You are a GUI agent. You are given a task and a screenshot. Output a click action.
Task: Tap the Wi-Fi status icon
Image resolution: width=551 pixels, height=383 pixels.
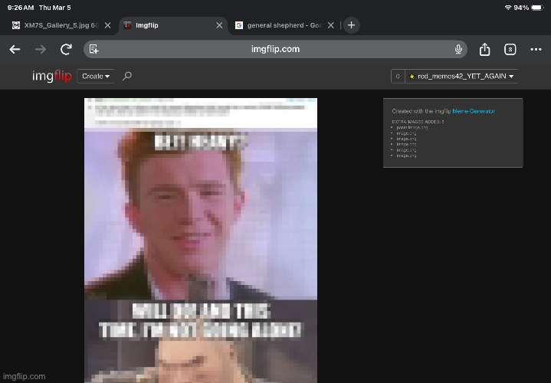click(x=508, y=8)
